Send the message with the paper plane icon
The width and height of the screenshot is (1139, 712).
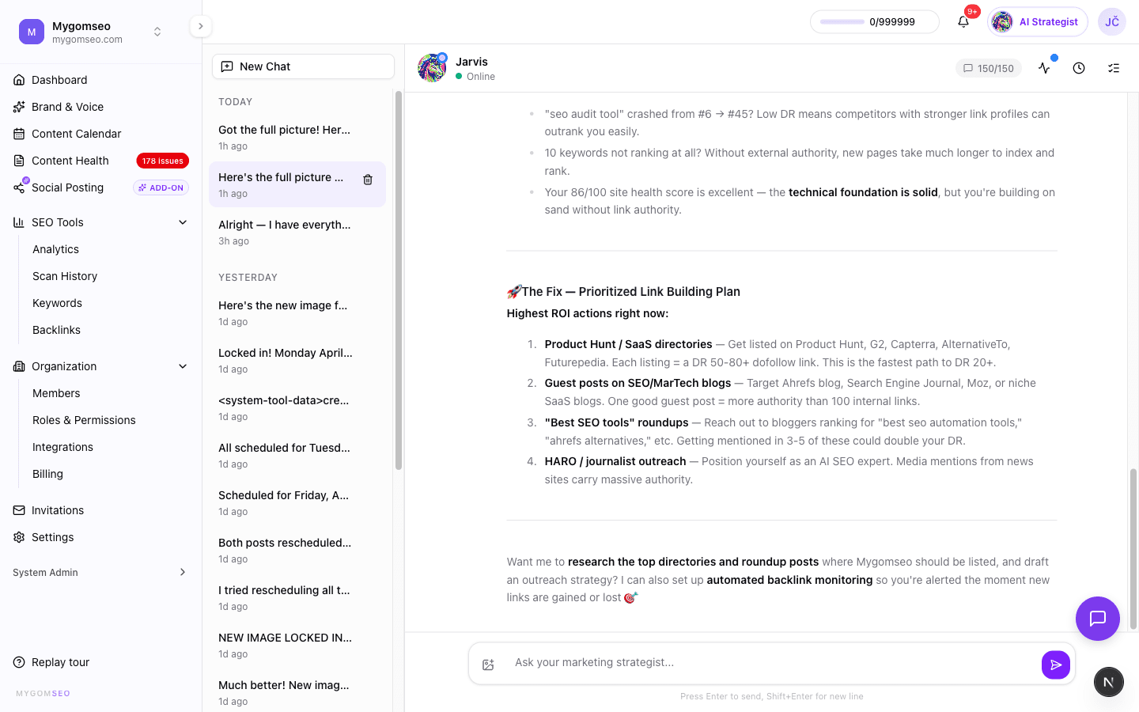1056,665
